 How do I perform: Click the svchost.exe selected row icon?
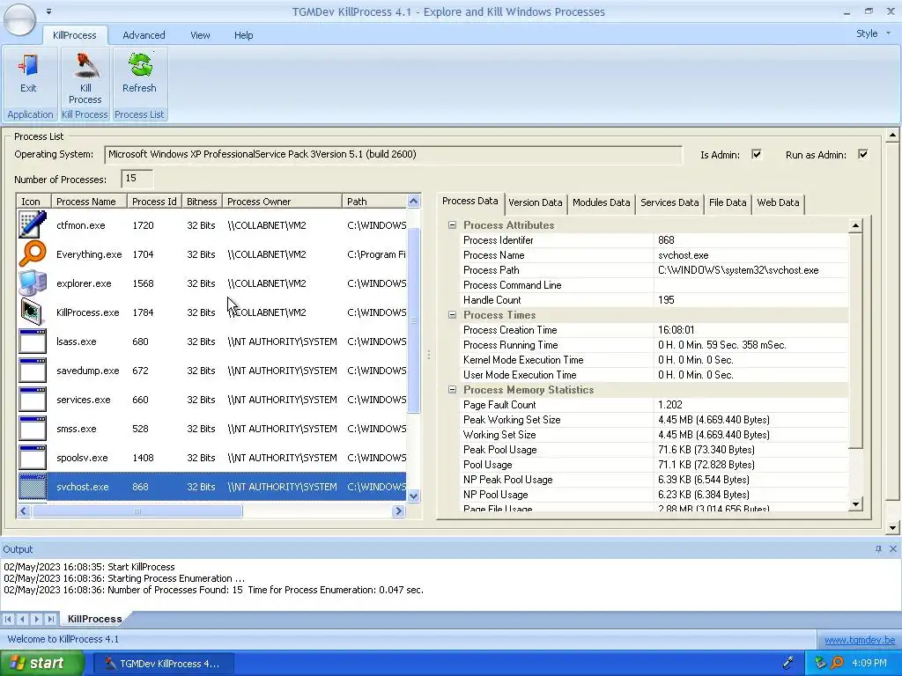(x=33, y=486)
